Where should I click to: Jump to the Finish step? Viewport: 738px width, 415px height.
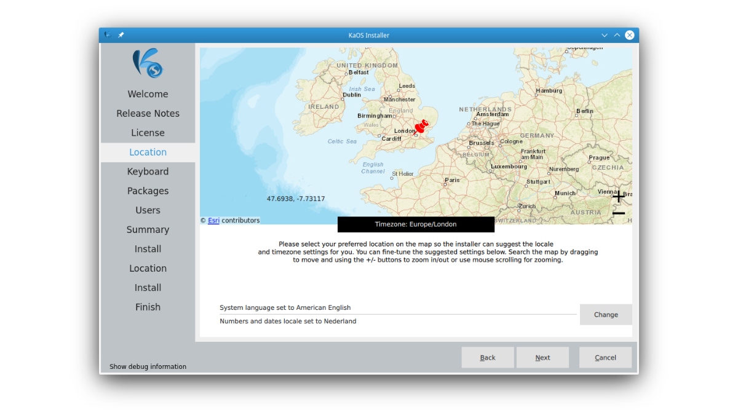pyautogui.click(x=148, y=307)
